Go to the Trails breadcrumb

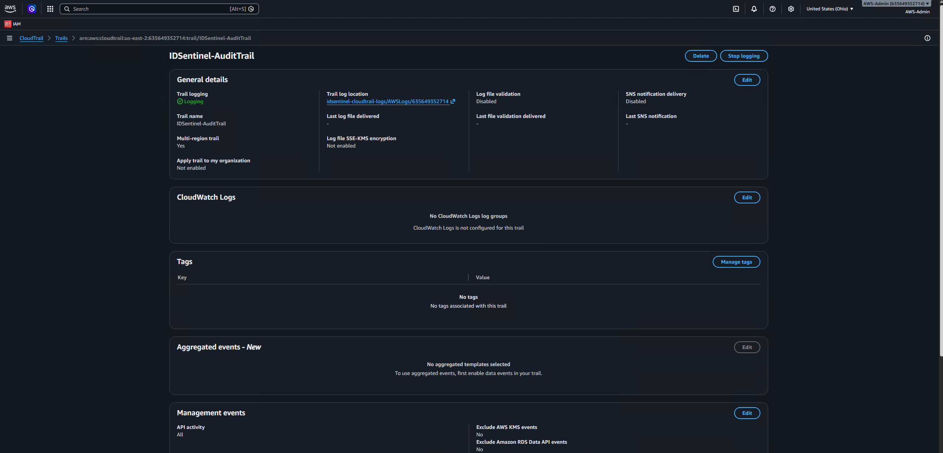tap(61, 38)
